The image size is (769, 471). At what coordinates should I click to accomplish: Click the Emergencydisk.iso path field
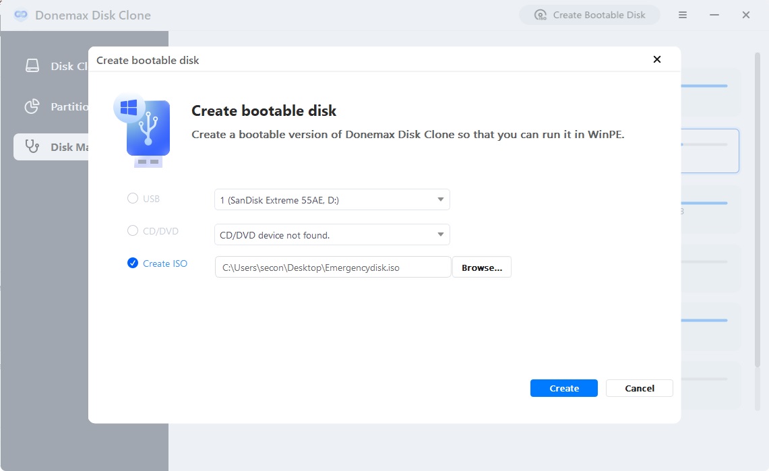(332, 267)
